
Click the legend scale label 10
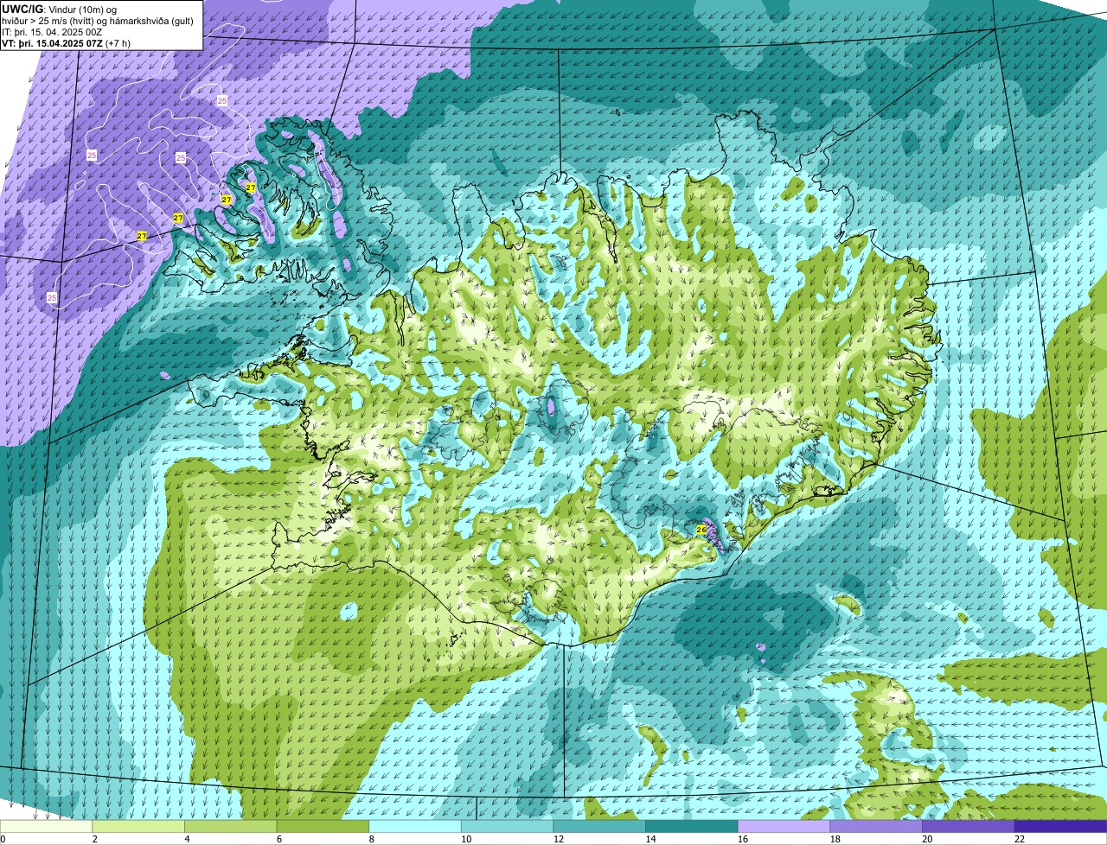[x=466, y=839]
